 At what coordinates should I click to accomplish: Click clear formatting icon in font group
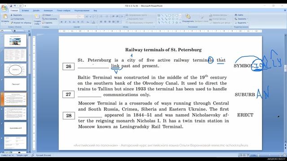click(95, 17)
